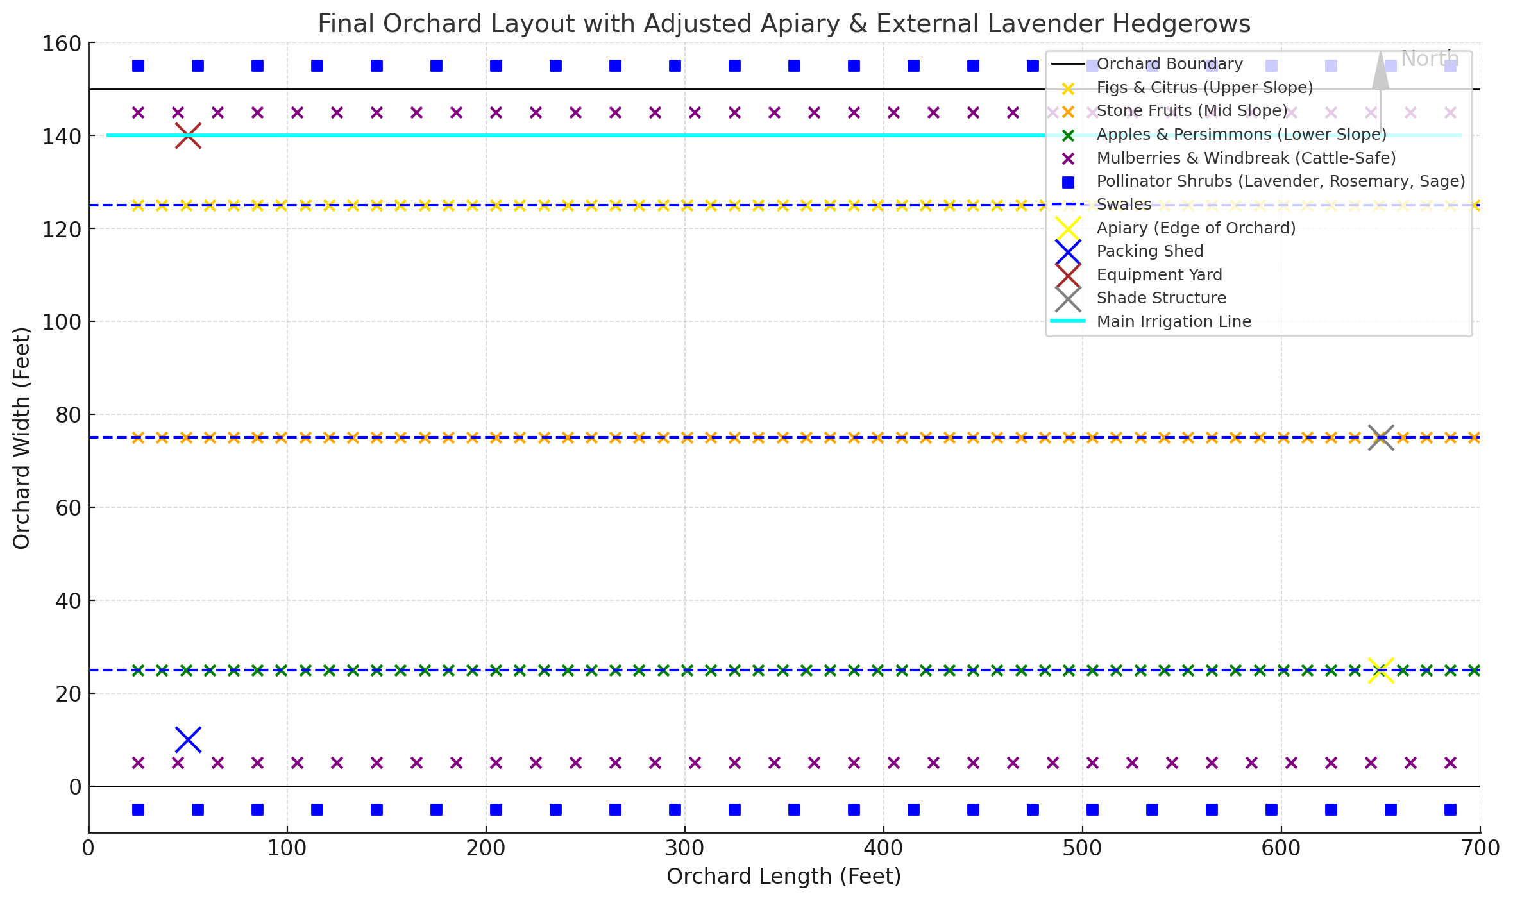Image resolution: width=1513 pixels, height=901 pixels.
Task: Click the green X Apples legend swatch
Action: (x=1068, y=135)
